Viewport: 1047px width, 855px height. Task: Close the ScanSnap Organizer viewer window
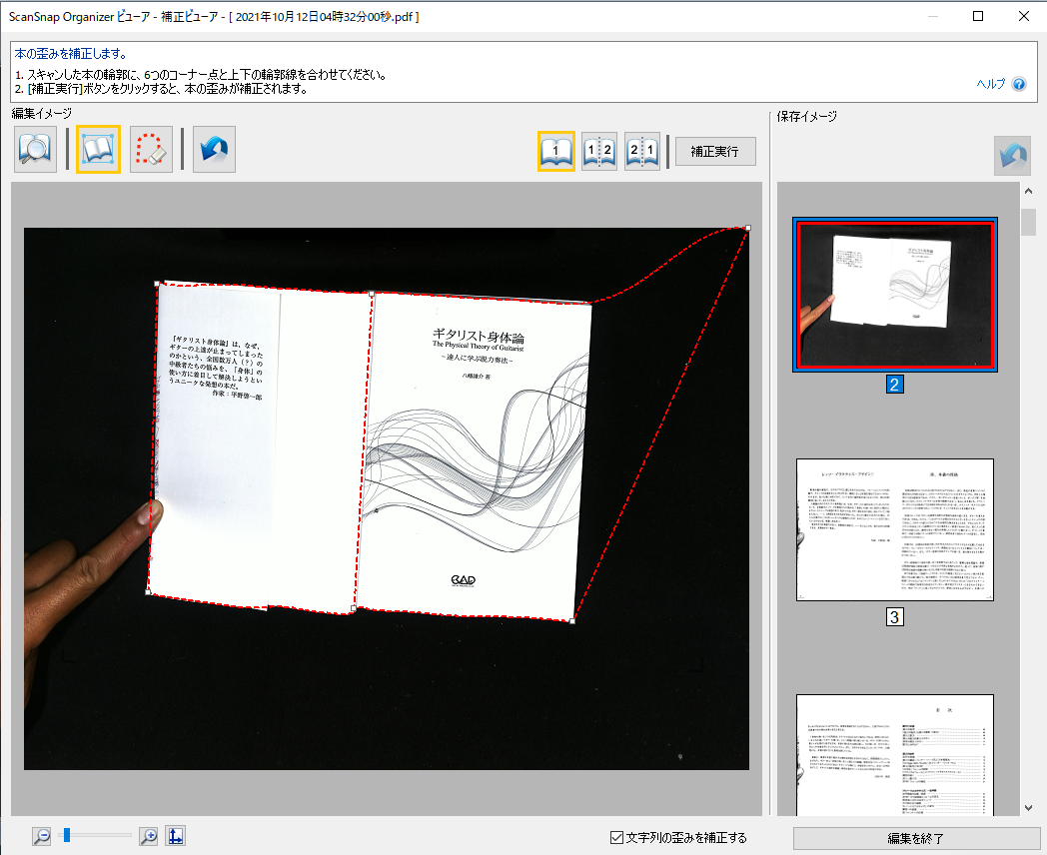[1024, 16]
